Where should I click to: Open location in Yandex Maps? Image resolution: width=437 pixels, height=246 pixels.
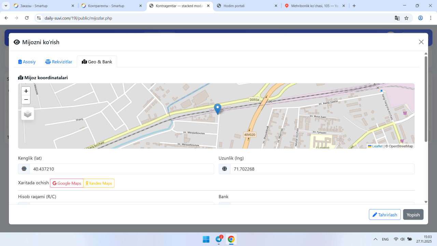pos(99,183)
